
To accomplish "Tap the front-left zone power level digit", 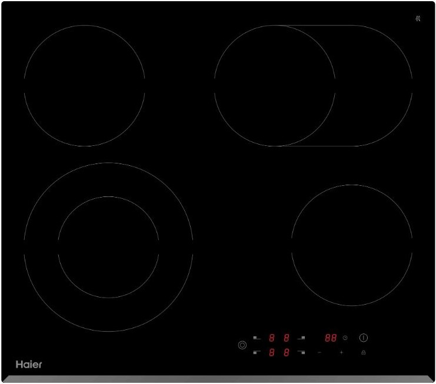I will tap(272, 352).
